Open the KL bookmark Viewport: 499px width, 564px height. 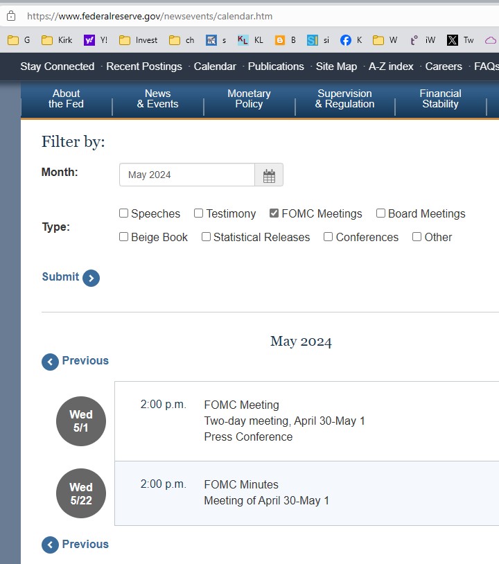(250, 40)
